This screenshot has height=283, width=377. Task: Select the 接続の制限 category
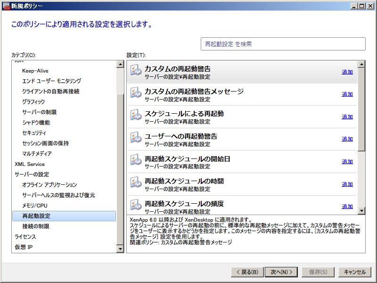(35, 226)
